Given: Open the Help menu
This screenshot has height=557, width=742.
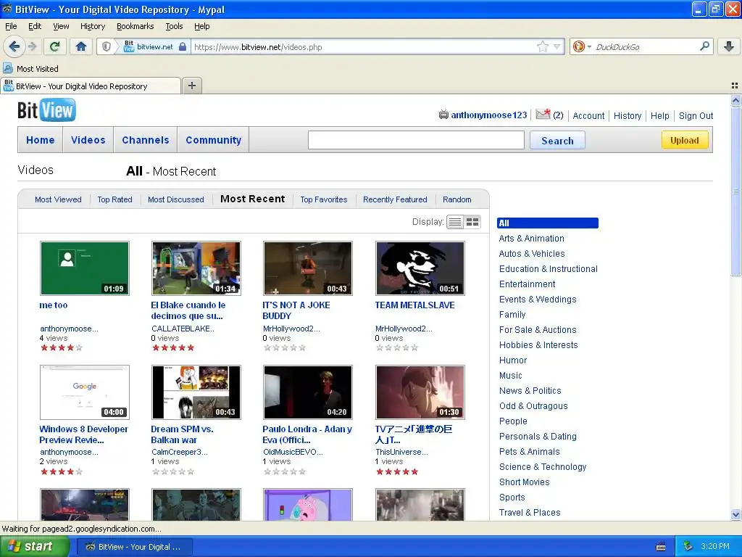Looking at the screenshot, I should pyautogui.click(x=201, y=26).
